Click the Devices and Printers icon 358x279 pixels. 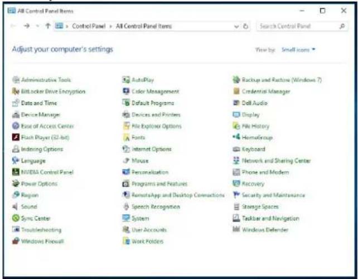point(126,114)
